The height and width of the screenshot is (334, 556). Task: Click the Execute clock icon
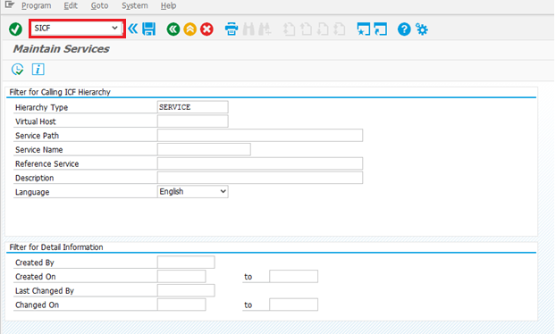coord(17,70)
